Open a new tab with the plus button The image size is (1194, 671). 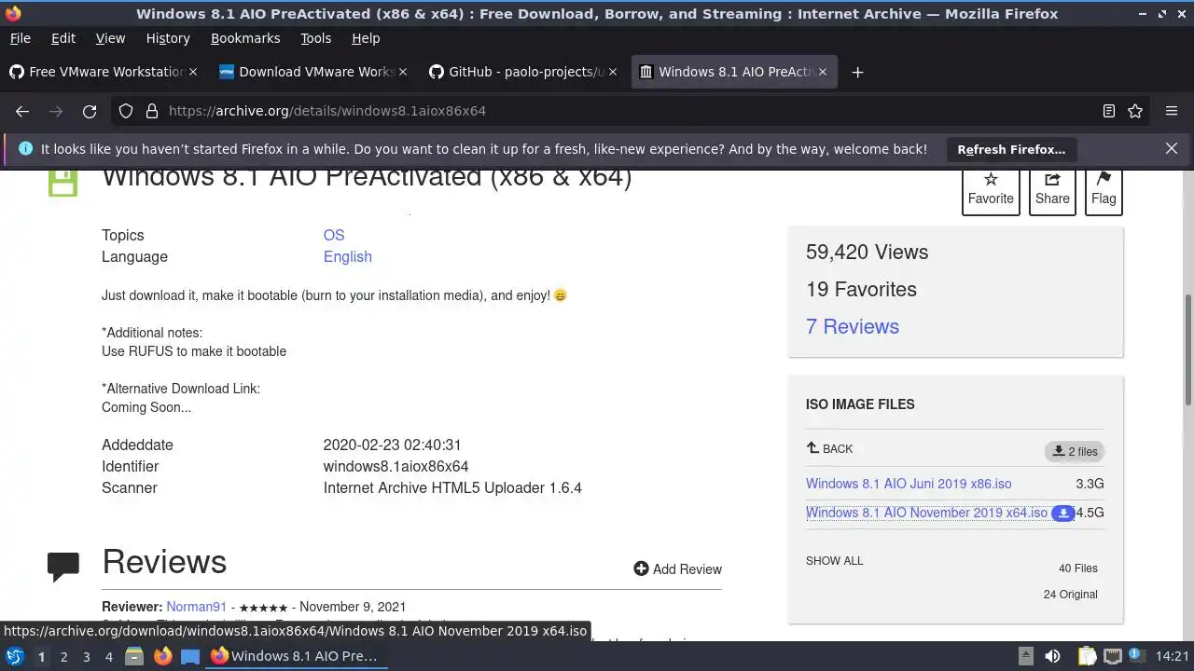click(x=857, y=72)
